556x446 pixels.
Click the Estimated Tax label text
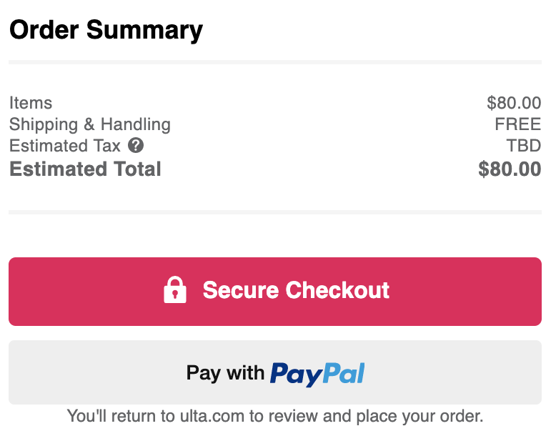click(65, 146)
